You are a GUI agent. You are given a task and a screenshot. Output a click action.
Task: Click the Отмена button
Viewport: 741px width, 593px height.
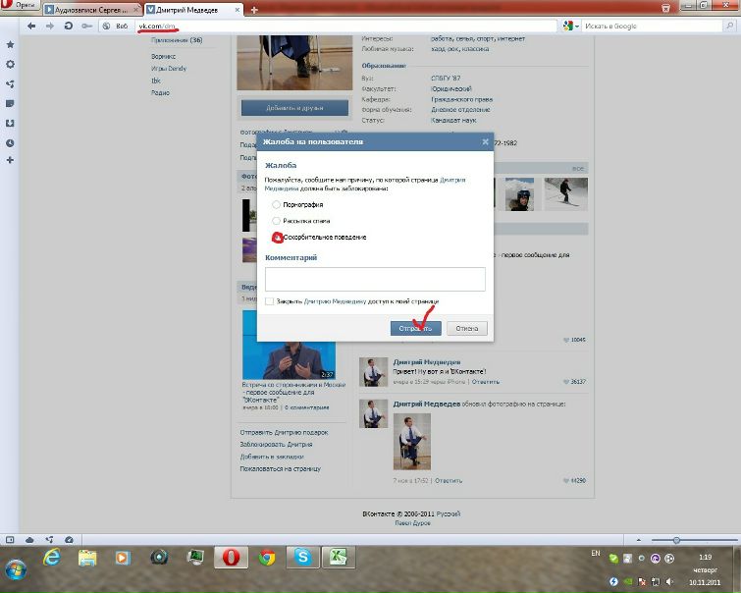click(x=467, y=328)
